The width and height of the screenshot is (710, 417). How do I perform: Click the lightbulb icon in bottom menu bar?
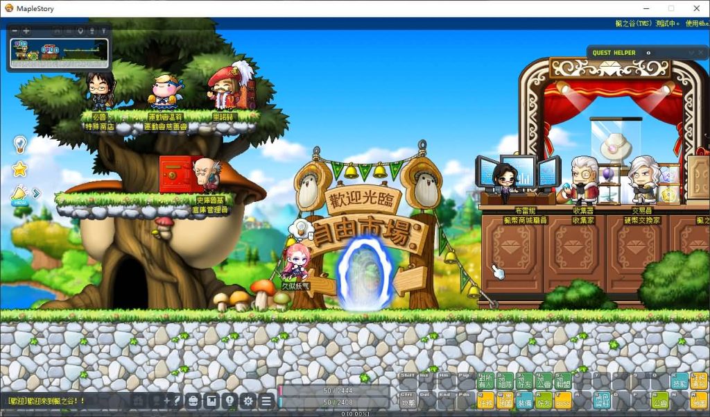click(230, 400)
